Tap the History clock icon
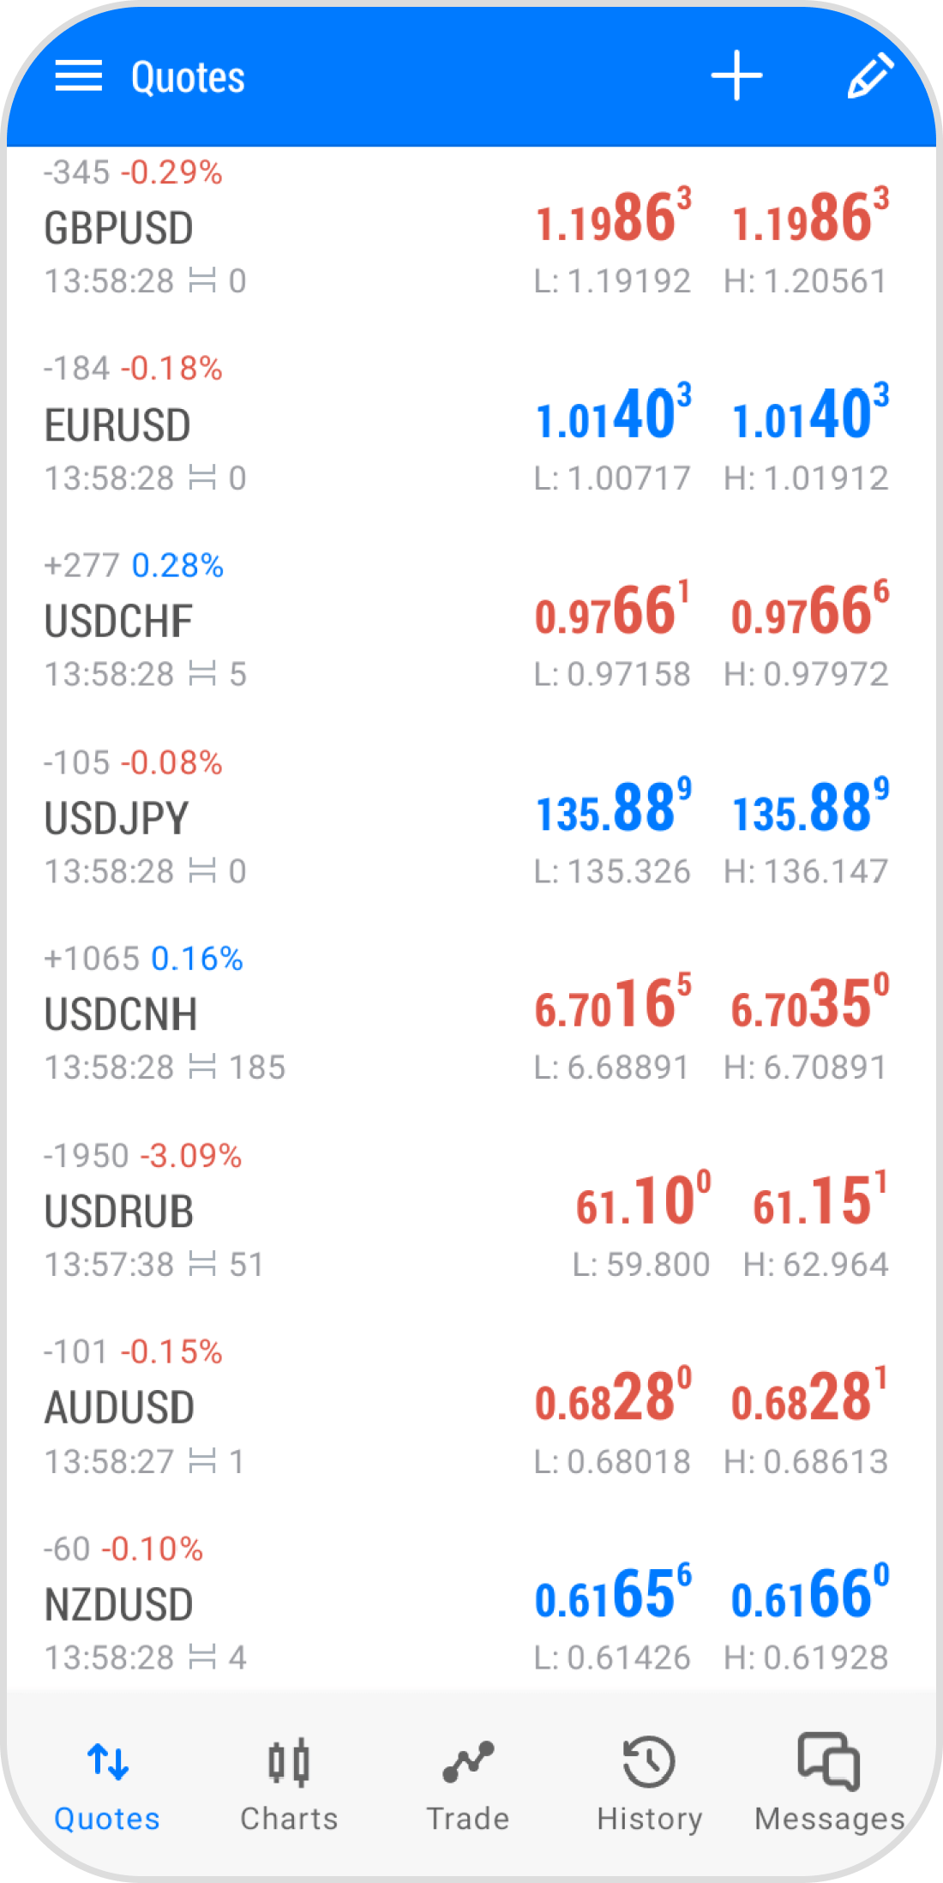943x1883 pixels. [649, 1762]
